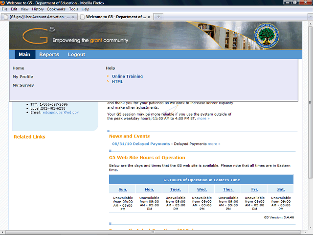Click the G5 Version: 3.4.46 text
313x235 pixels.
click(279, 217)
